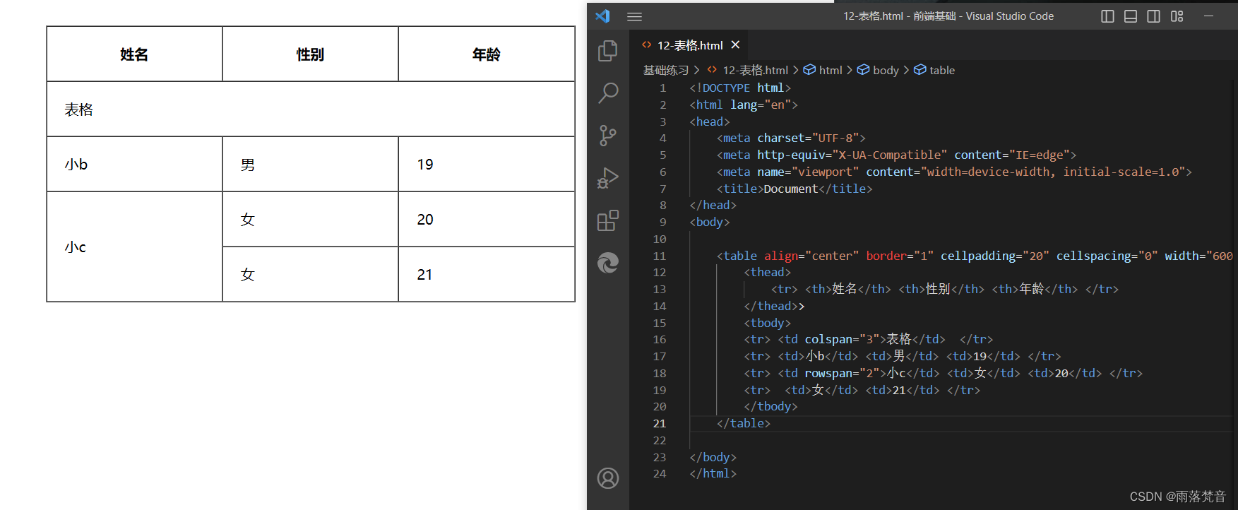Click the title Document line of code
Image resolution: width=1238 pixels, height=510 pixels.
click(x=794, y=189)
